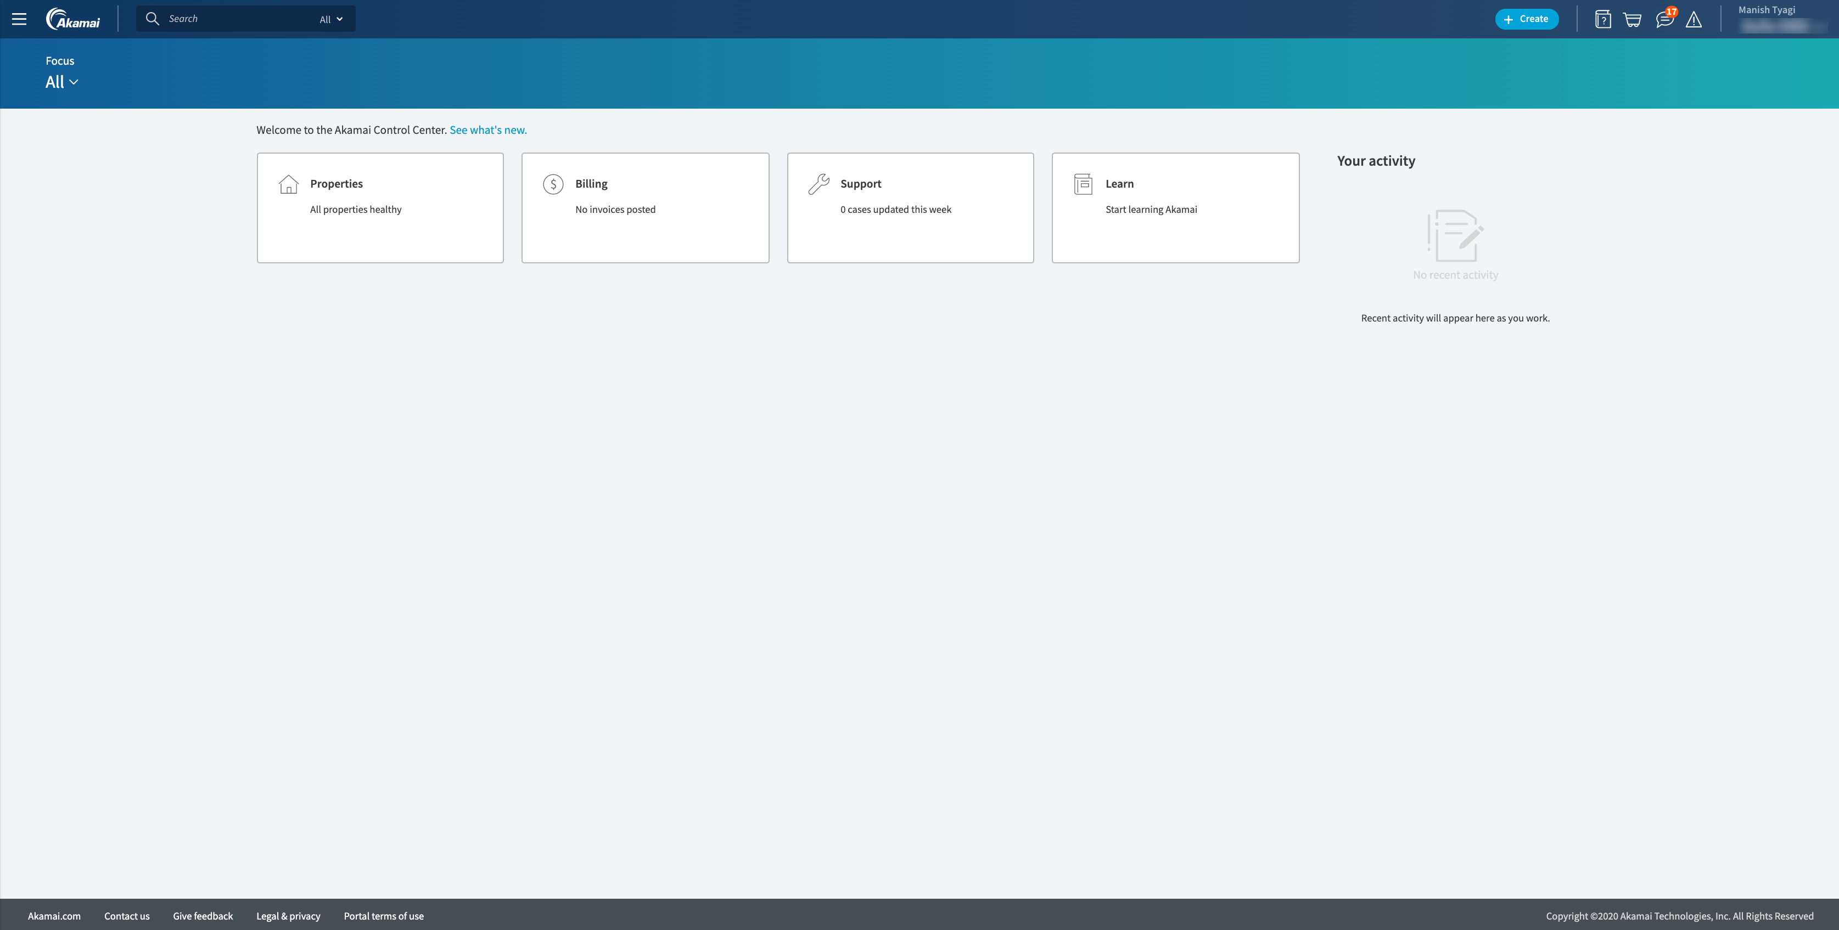This screenshot has width=1839, height=930.
Task: Click in the Search input field
Action: pos(236,19)
